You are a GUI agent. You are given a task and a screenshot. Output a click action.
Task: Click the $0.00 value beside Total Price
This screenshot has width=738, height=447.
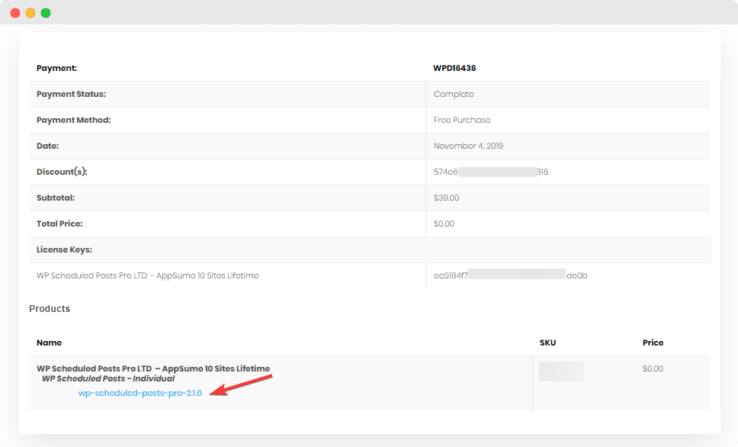(x=444, y=223)
